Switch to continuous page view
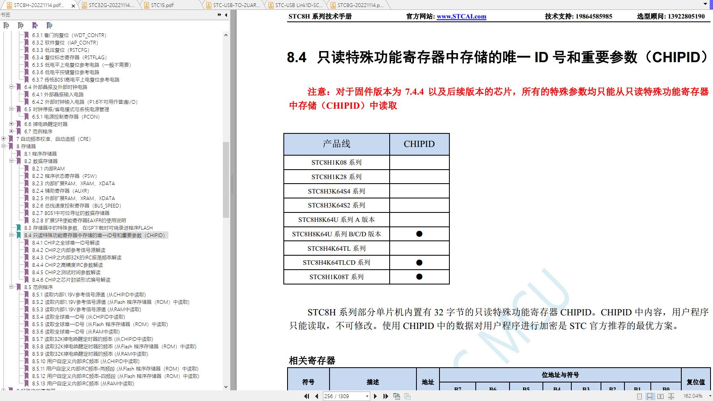Screen dimensions: 713x401 (x=650, y=396)
